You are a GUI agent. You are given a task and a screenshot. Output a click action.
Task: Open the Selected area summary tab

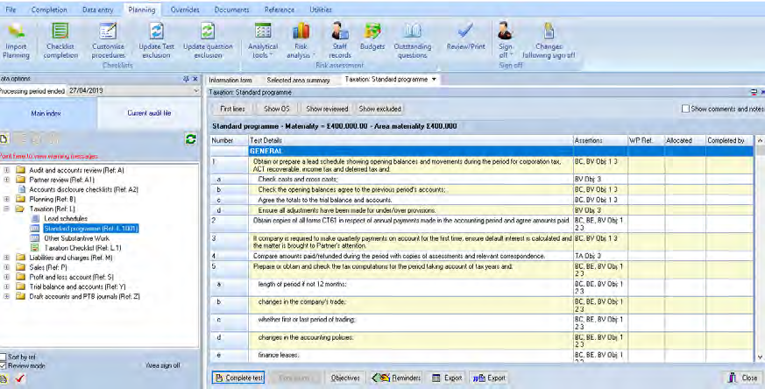click(x=298, y=80)
